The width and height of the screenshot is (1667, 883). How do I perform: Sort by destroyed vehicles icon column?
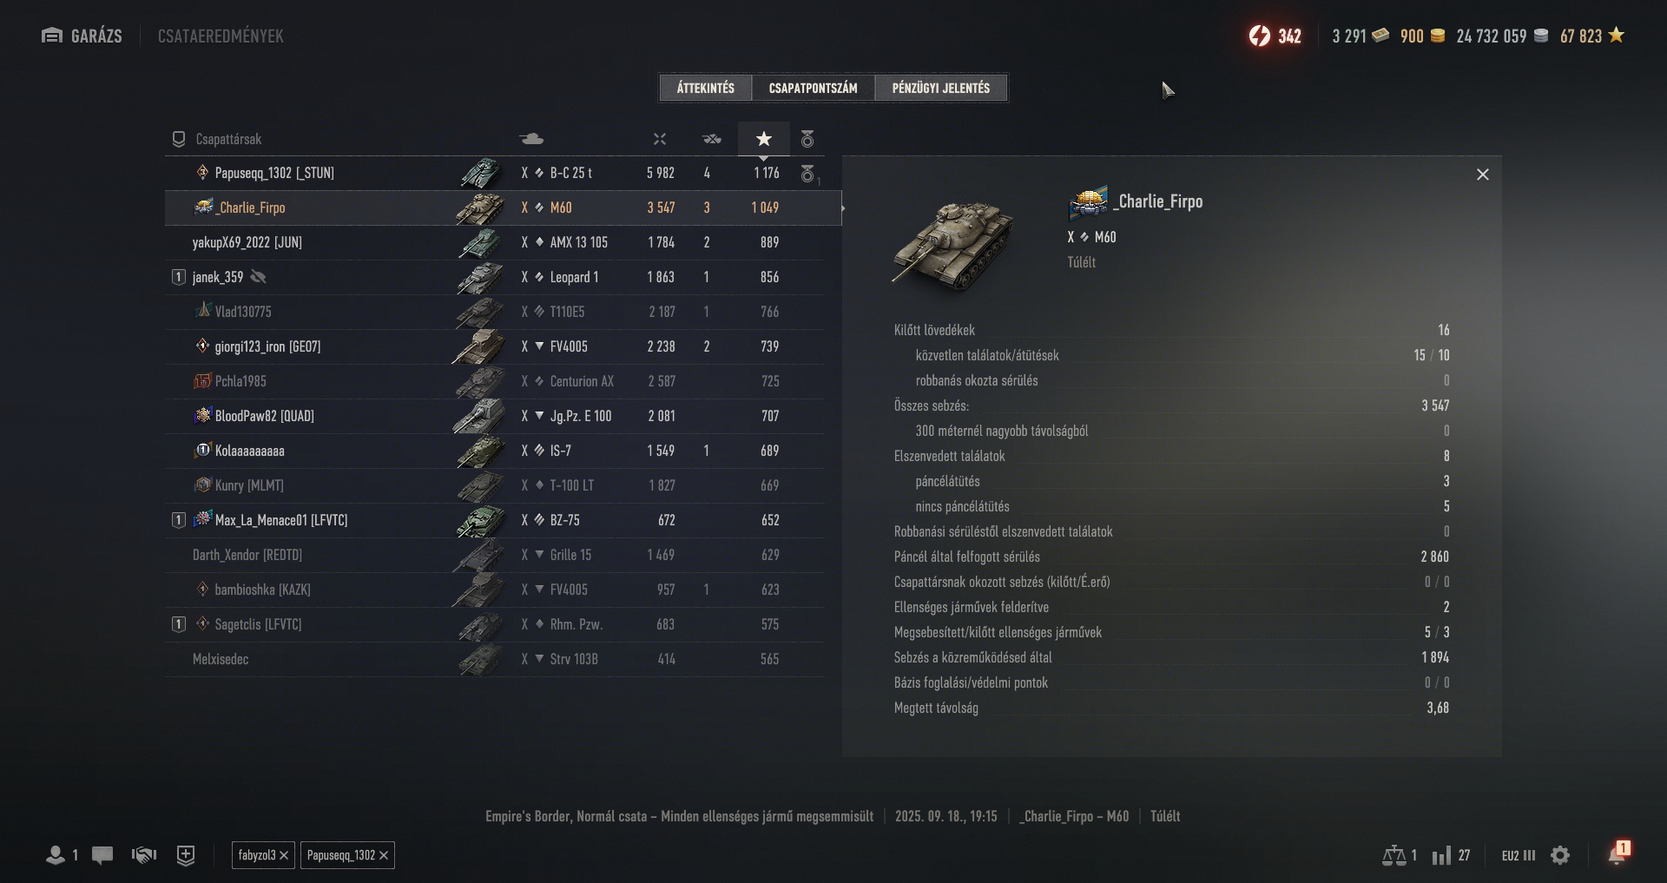712,139
